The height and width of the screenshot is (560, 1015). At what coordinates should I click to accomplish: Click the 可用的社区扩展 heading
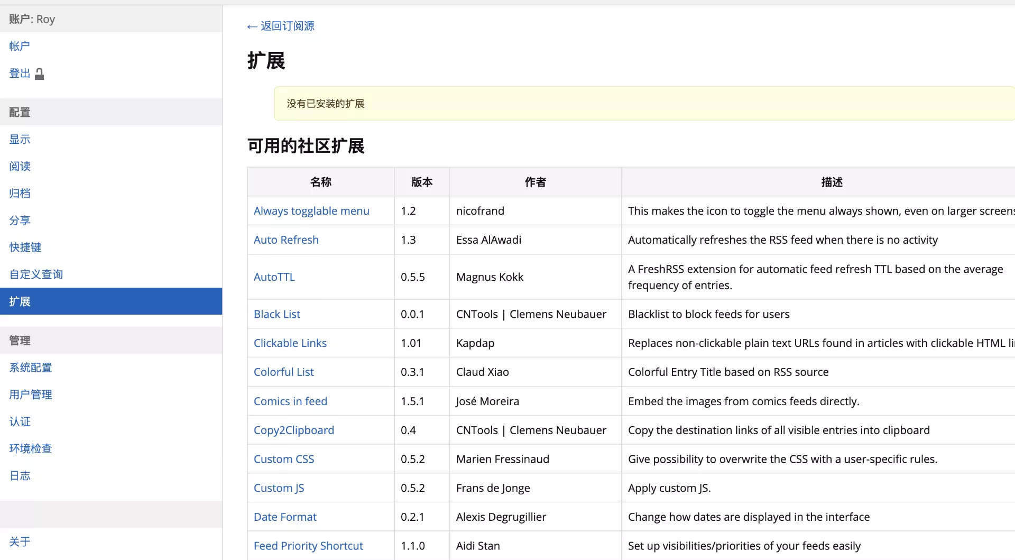point(306,146)
